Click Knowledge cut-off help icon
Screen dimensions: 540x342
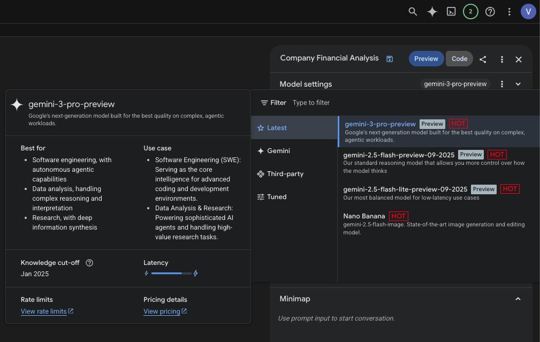(89, 263)
